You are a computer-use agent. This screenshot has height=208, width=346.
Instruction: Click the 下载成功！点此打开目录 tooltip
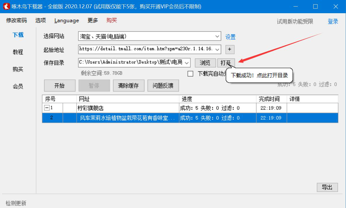pyautogui.click(x=259, y=75)
